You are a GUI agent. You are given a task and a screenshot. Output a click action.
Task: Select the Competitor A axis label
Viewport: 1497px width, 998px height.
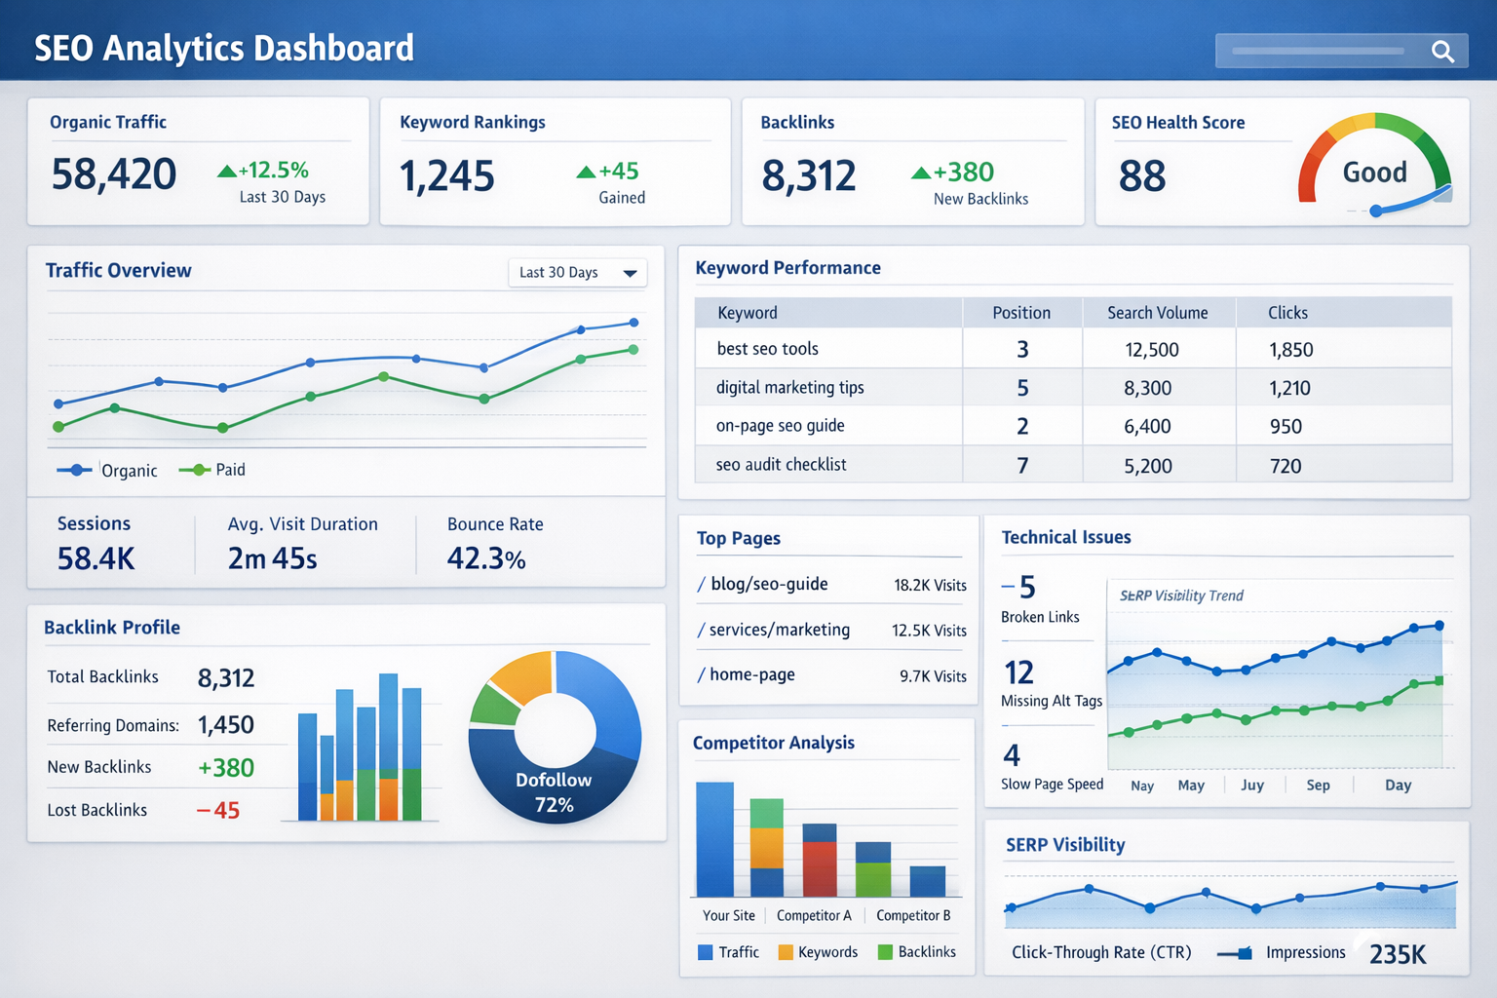pyautogui.click(x=814, y=915)
